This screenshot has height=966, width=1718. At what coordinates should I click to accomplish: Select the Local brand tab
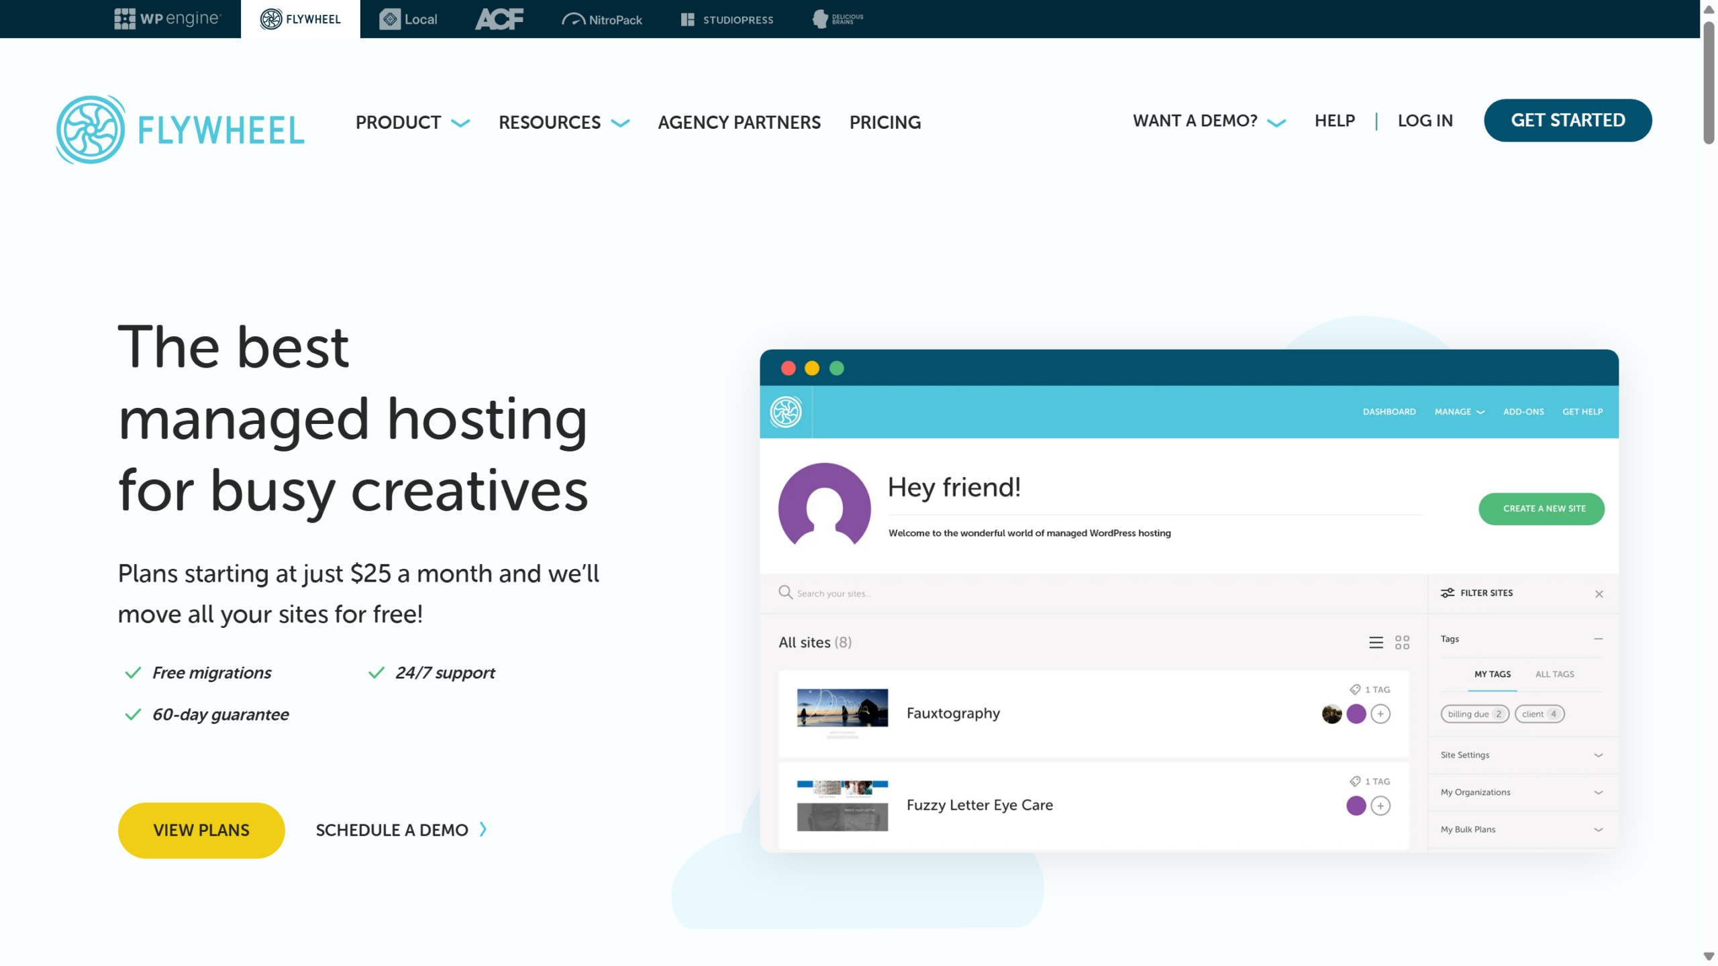pos(408,19)
